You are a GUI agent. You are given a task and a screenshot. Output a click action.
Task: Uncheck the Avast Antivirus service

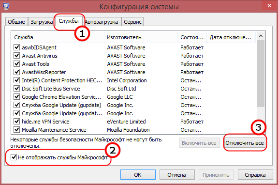click(x=16, y=56)
